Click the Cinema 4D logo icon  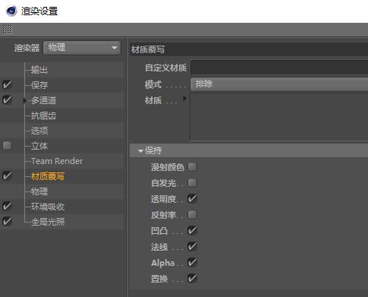11,11
